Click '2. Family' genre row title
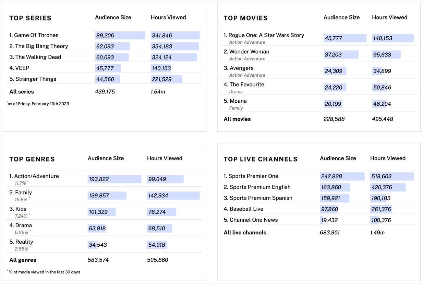Screen dimensions: 423x284 (21, 193)
